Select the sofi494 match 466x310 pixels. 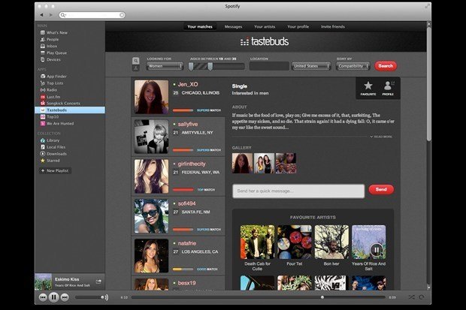(178, 216)
